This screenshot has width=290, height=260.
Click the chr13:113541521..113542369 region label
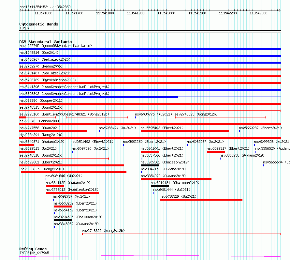click(45, 7)
